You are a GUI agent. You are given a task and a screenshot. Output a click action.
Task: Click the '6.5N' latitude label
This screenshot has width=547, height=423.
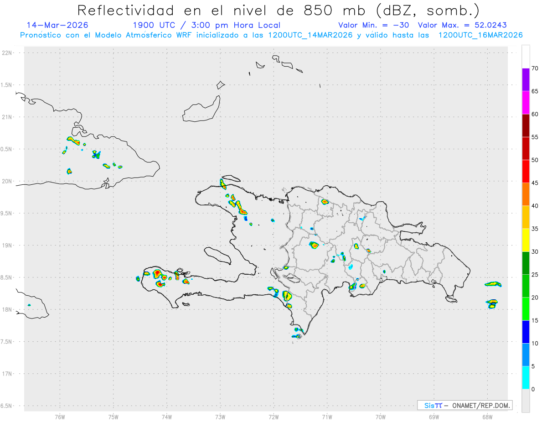tap(7, 406)
